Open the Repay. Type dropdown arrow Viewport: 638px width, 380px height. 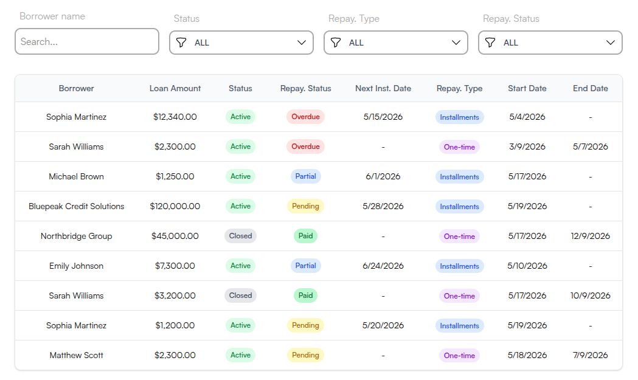456,43
